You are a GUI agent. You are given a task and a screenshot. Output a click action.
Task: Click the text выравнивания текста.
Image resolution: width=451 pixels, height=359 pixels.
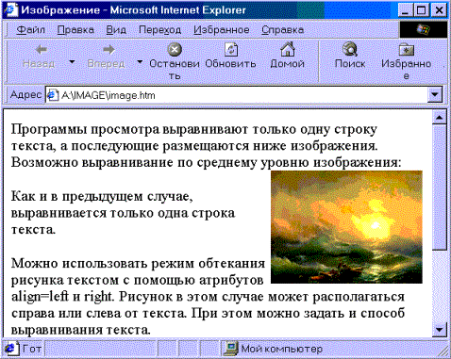(80, 330)
